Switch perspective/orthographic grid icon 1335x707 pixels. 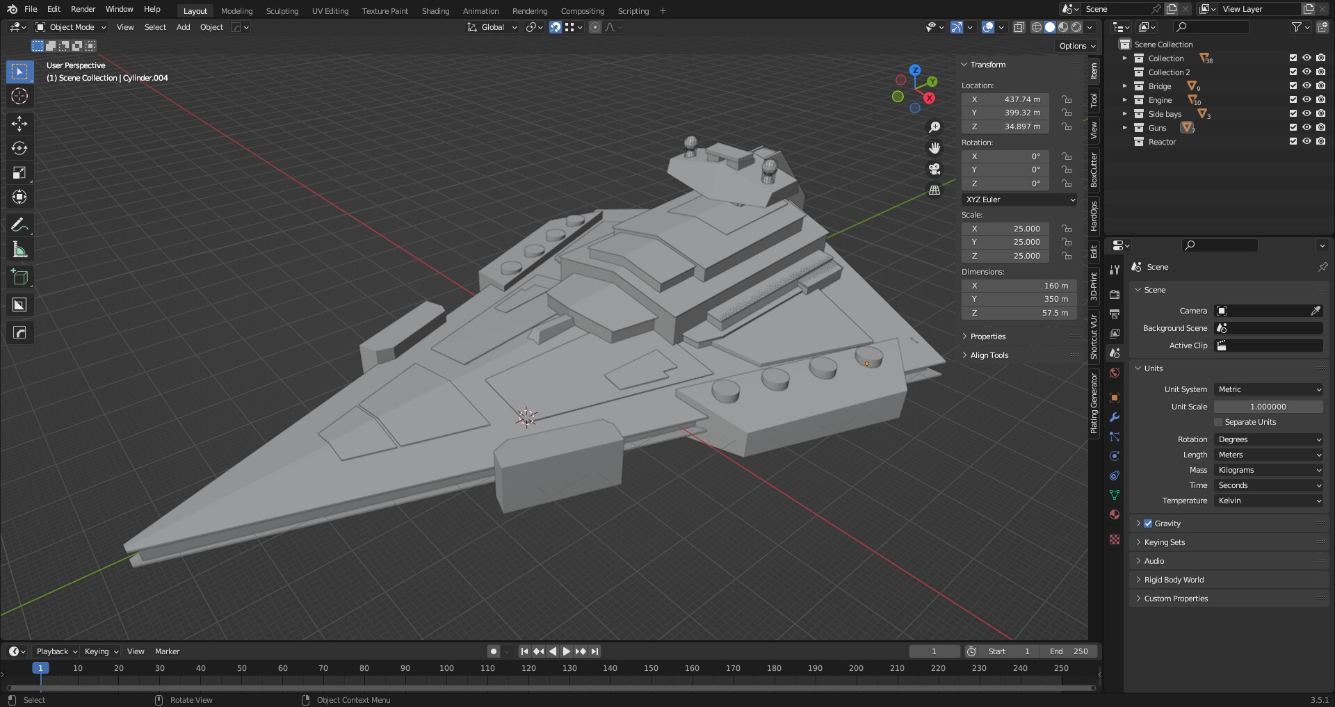[934, 190]
